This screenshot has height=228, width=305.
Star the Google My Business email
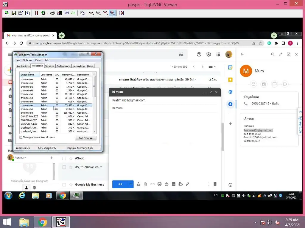71,185
